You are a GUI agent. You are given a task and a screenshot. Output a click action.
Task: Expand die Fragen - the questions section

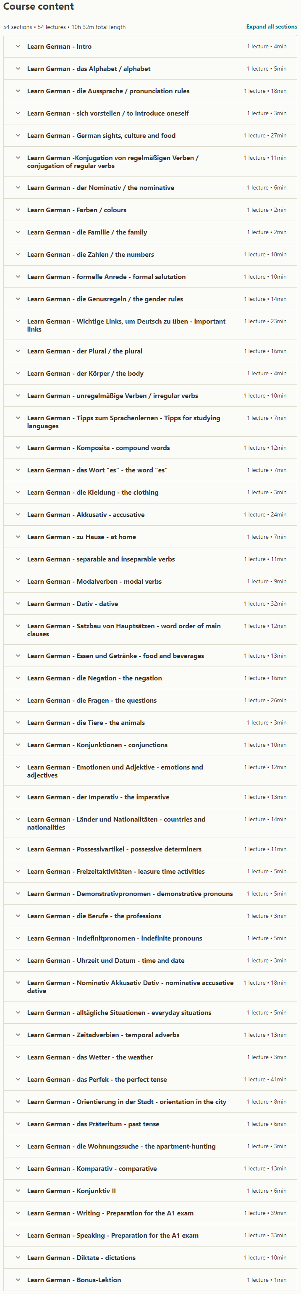150,700
